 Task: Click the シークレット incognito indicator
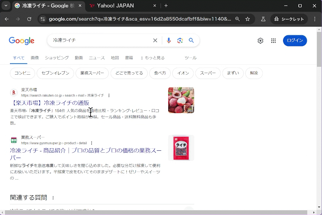pos(289,19)
